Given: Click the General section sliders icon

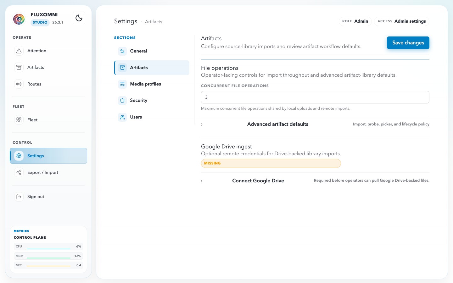Looking at the screenshot, I should point(122,51).
